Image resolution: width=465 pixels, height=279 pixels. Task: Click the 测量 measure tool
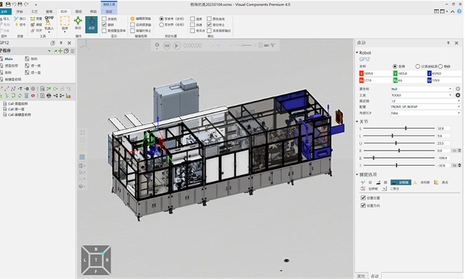tap(35, 19)
